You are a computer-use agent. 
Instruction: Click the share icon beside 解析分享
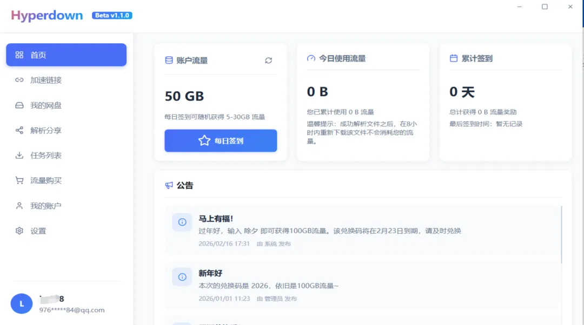click(19, 130)
